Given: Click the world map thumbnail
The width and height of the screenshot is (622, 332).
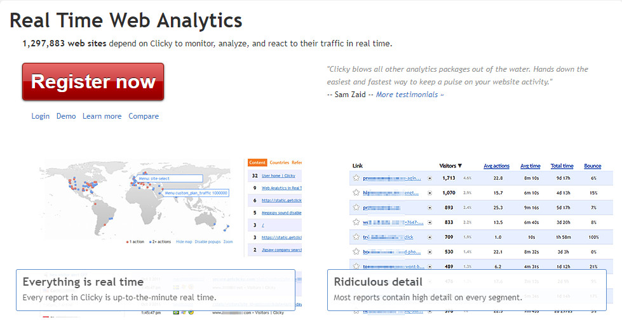Looking at the screenshot, I should click(135, 200).
